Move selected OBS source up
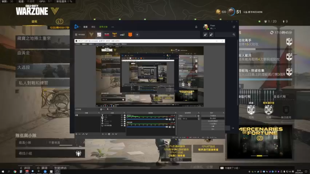The height and width of the screenshot is (174, 310). pyautogui.click(x=113, y=134)
